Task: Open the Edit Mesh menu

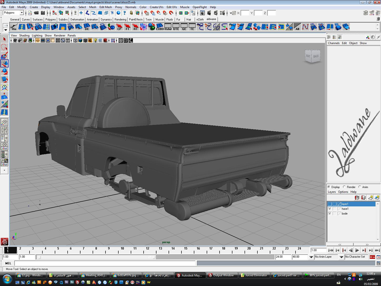Action: [106, 7]
